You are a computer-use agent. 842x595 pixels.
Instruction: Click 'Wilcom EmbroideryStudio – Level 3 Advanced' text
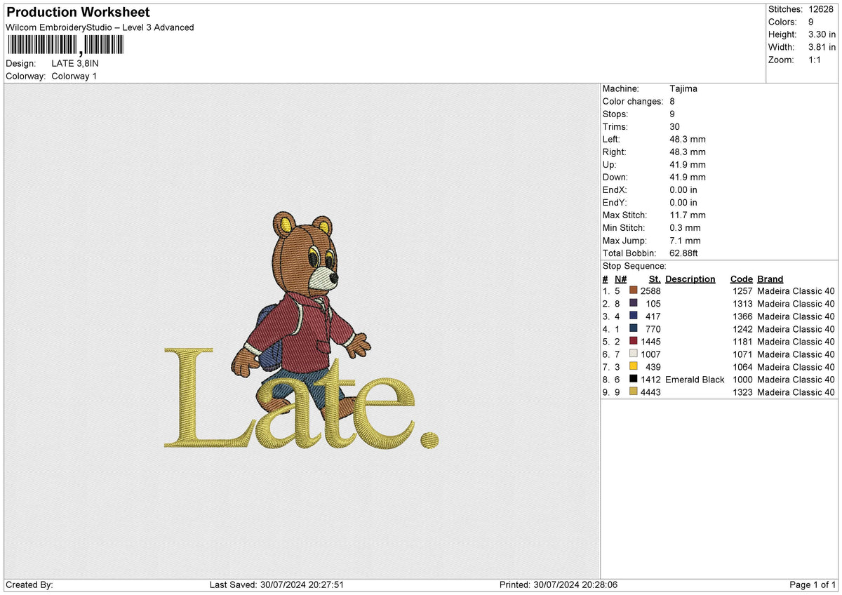pos(100,27)
